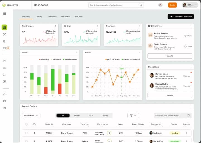Open the Sales card three-dot menu

point(77,52)
